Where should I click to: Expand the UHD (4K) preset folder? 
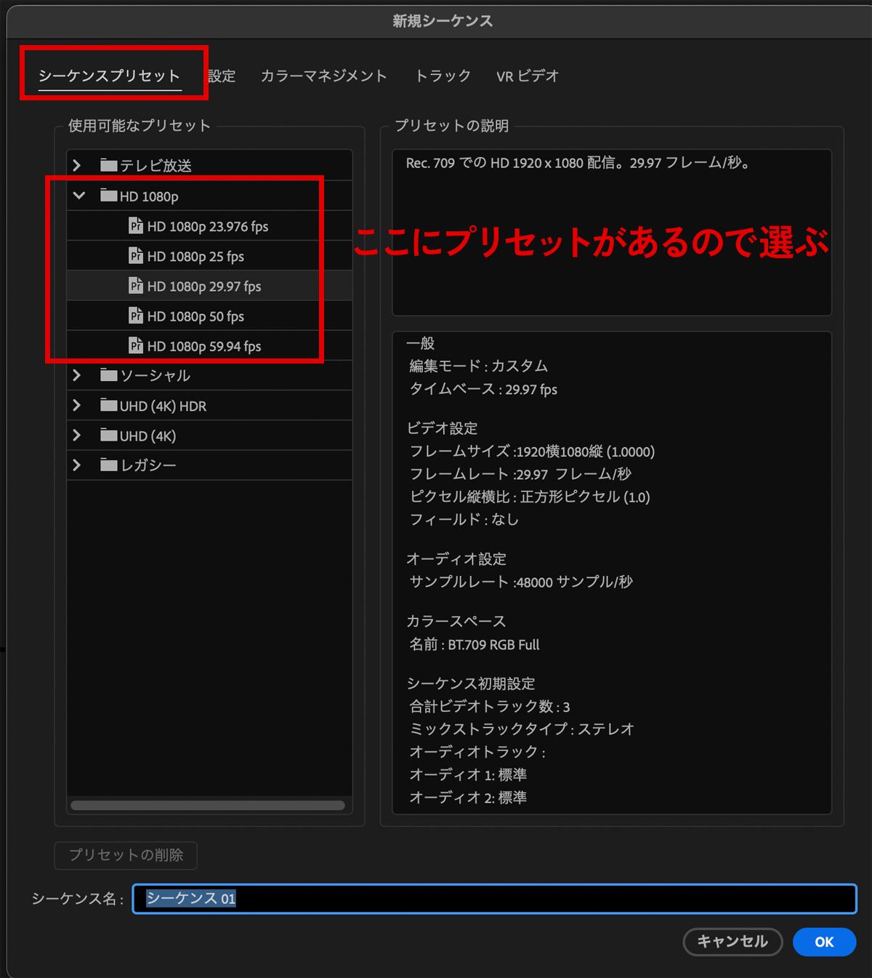[77, 435]
